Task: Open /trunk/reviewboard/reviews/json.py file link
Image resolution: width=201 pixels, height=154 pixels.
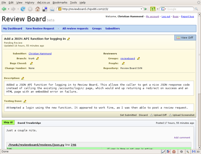Action: click(x=36, y=145)
